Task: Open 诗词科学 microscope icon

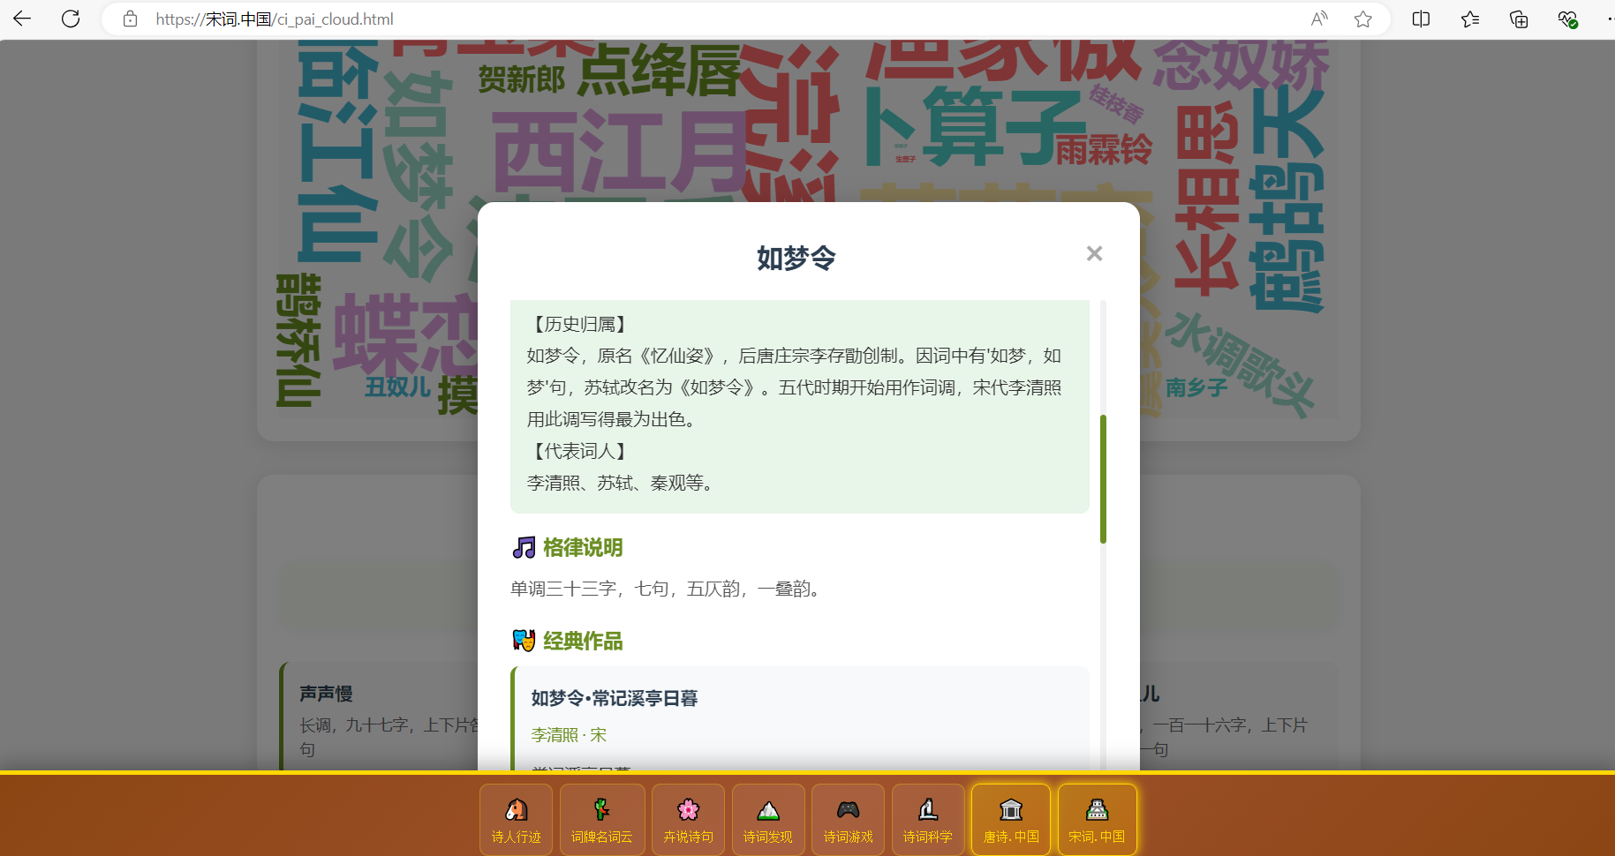Action: (927, 819)
